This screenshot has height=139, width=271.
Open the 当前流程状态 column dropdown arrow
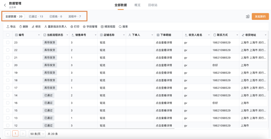tap(67, 35)
